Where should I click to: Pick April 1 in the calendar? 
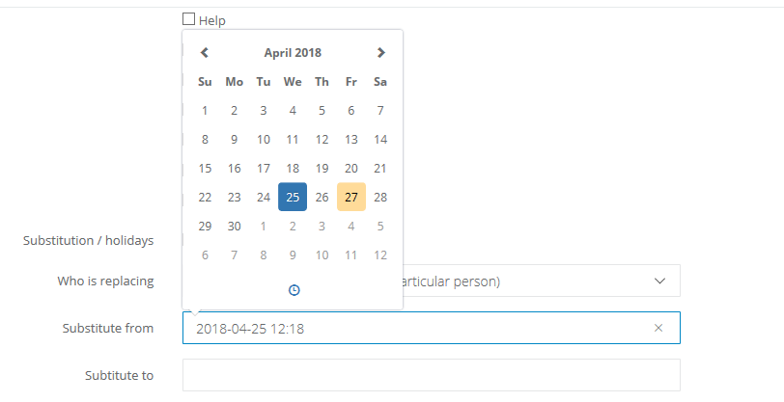(205, 111)
